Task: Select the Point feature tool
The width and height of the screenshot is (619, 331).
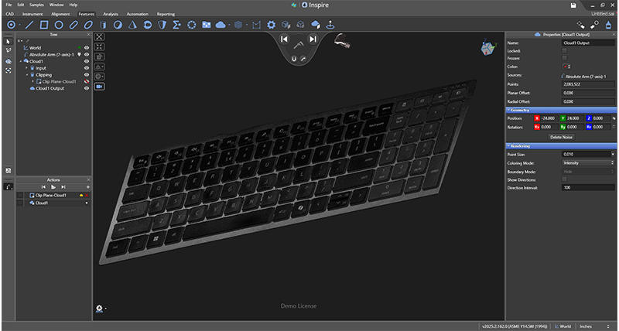Action: (x=11, y=25)
